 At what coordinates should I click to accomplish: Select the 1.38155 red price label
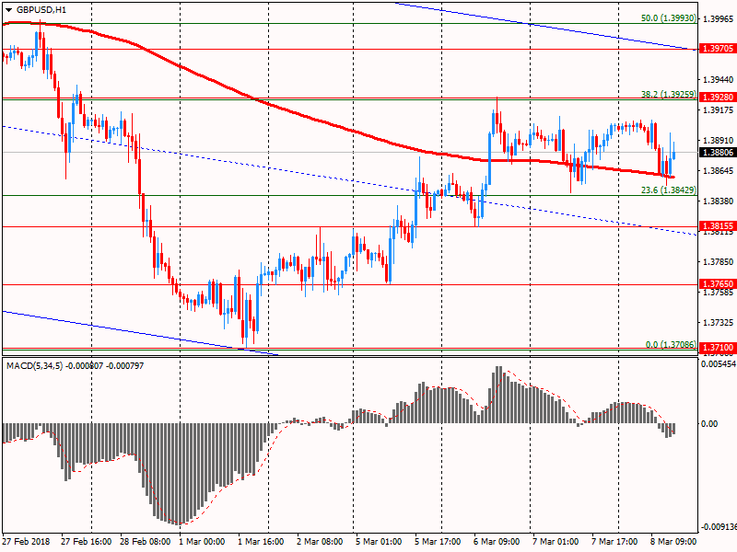(x=718, y=225)
